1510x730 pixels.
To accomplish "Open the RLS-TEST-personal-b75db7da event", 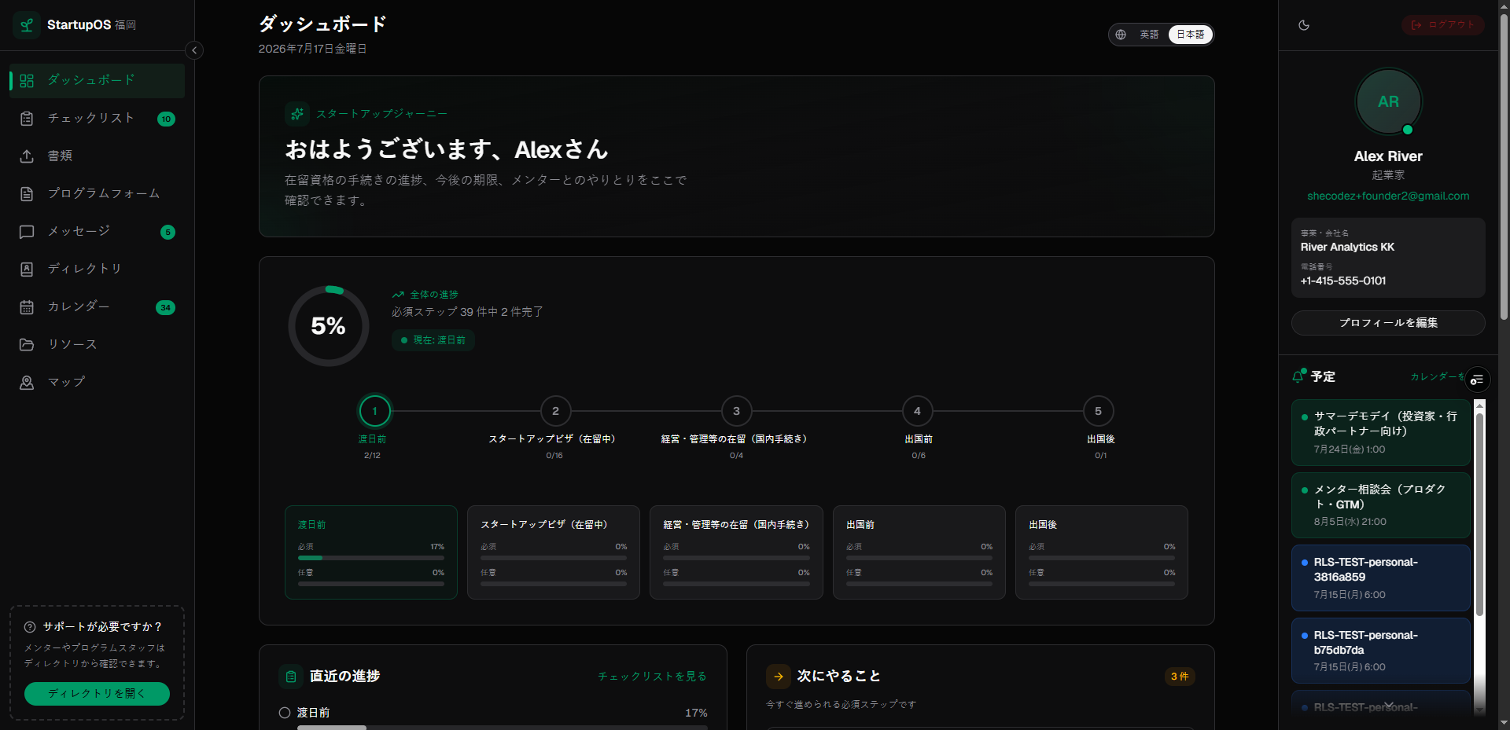I will pos(1380,651).
